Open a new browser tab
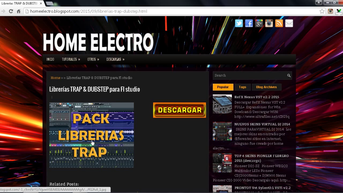 pyautogui.click(x=50, y=3)
